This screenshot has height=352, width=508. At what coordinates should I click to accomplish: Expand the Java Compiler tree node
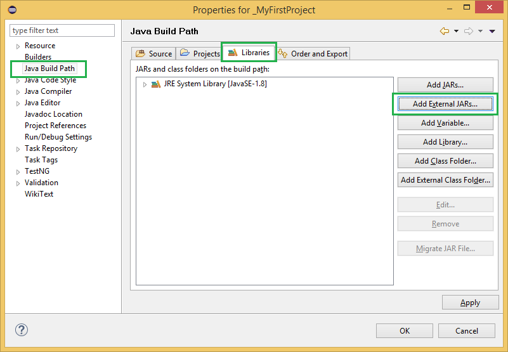[x=18, y=92]
